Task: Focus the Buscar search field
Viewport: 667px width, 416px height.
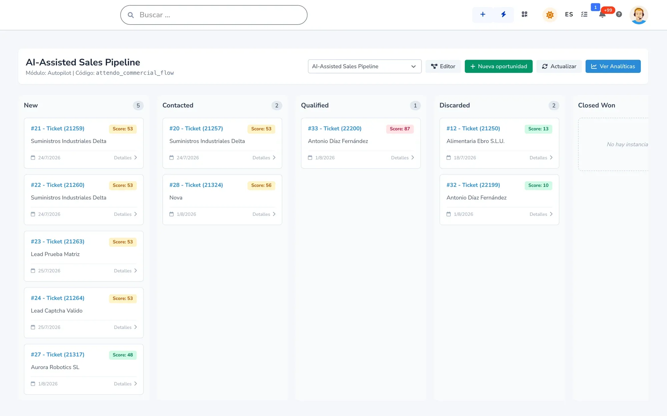Action: click(x=214, y=15)
